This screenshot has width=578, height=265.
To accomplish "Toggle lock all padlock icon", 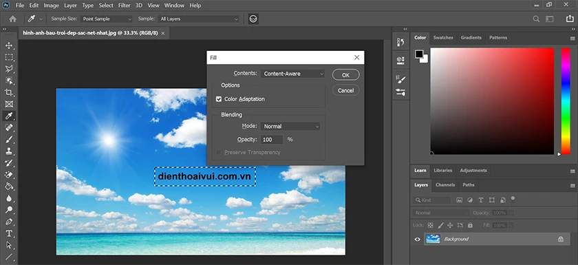I will coord(470,225).
